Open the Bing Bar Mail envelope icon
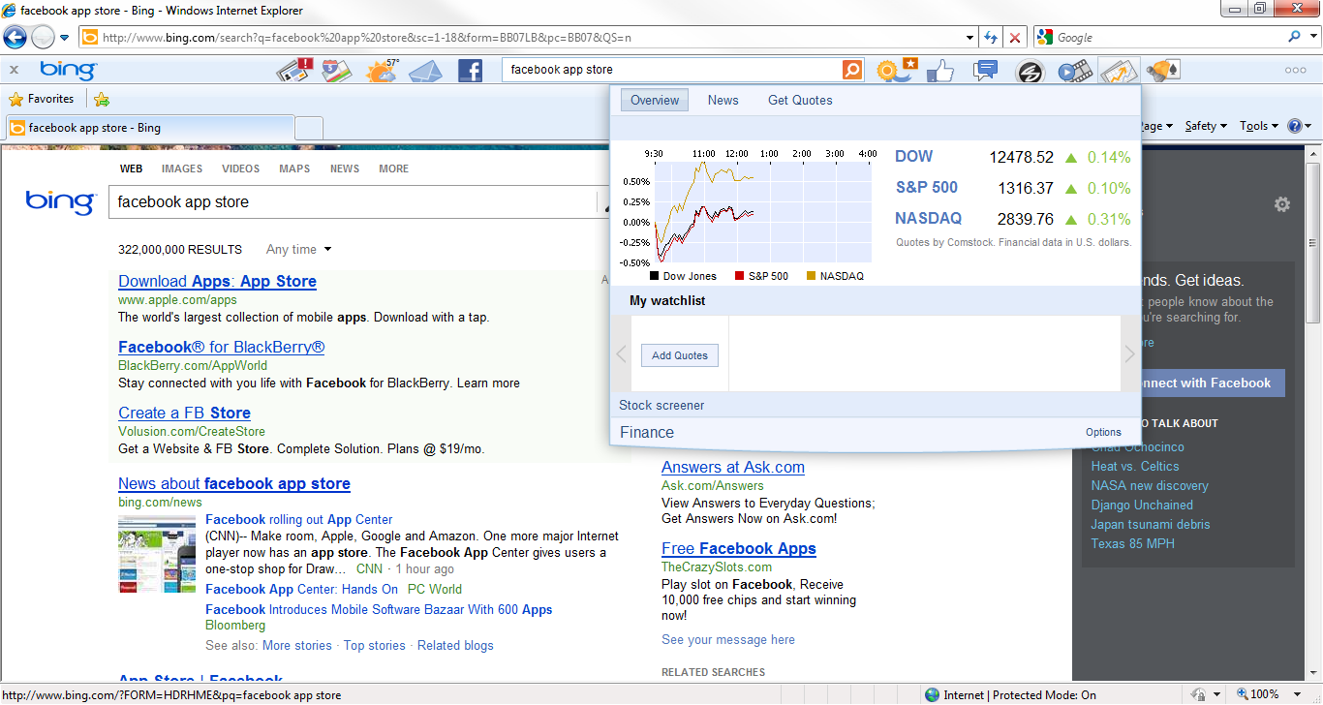Viewport: 1323px width, 705px height. click(425, 71)
